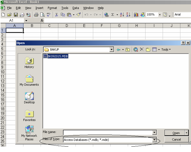Open the Data menu
Viewport: 191px width, 152px height.
pos(75,8)
